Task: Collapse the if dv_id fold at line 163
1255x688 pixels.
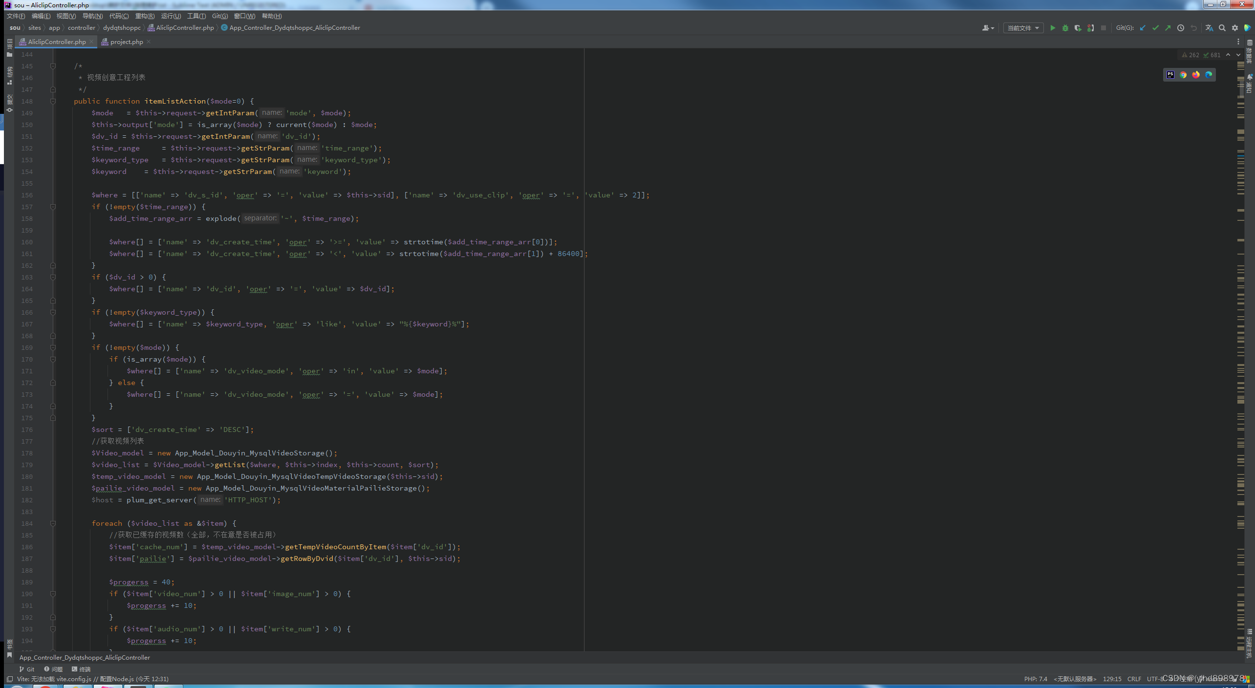Action: 53,277
